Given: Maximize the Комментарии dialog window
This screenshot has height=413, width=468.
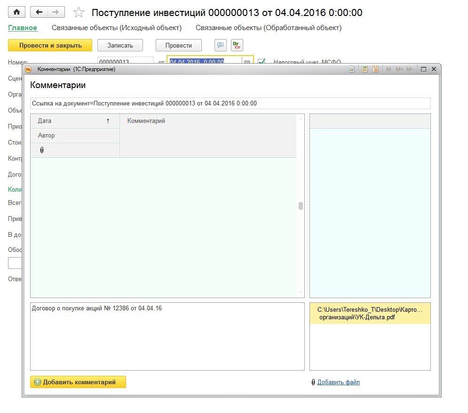Looking at the screenshot, I should (x=423, y=69).
